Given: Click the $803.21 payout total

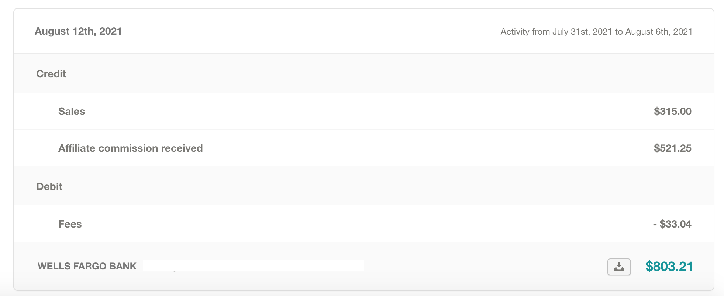Looking at the screenshot, I should pyautogui.click(x=669, y=267).
